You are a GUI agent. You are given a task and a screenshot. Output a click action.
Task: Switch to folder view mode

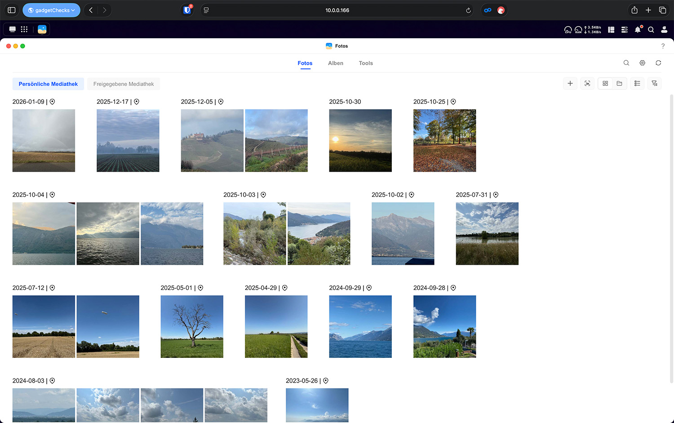click(x=619, y=84)
